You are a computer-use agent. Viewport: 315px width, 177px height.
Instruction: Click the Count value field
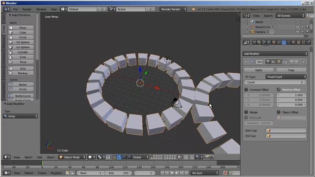point(275,82)
